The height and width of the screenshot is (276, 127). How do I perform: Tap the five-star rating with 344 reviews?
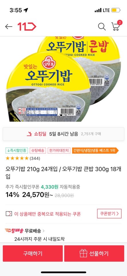[23, 158]
